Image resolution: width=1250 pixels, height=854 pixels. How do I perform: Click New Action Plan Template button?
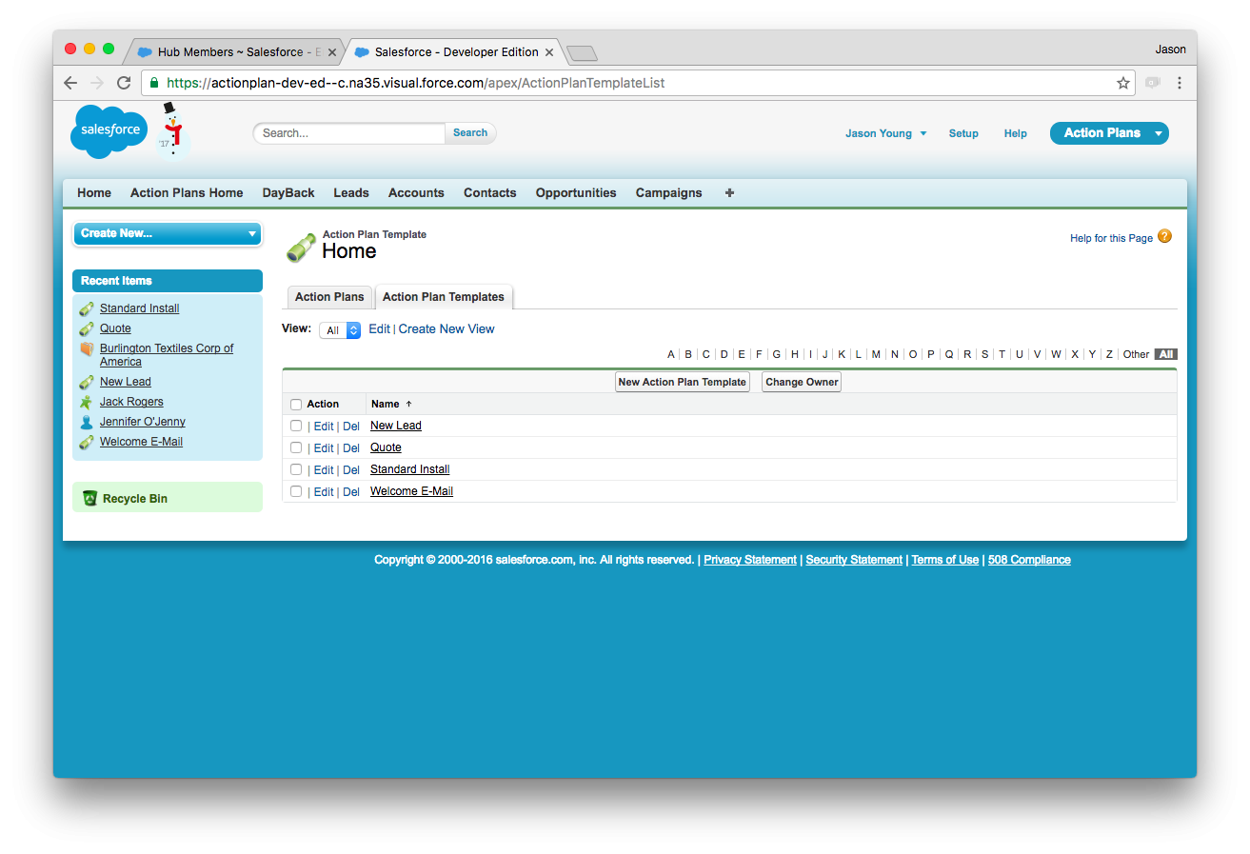(682, 382)
